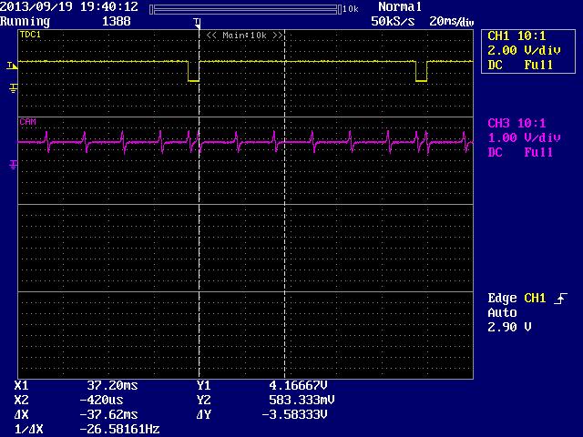Screen dimensions: 583x437
Task: Click the Edge CH1 trigger type label
Action: point(517,299)
